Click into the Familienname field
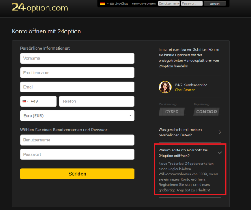 [77, 73]
